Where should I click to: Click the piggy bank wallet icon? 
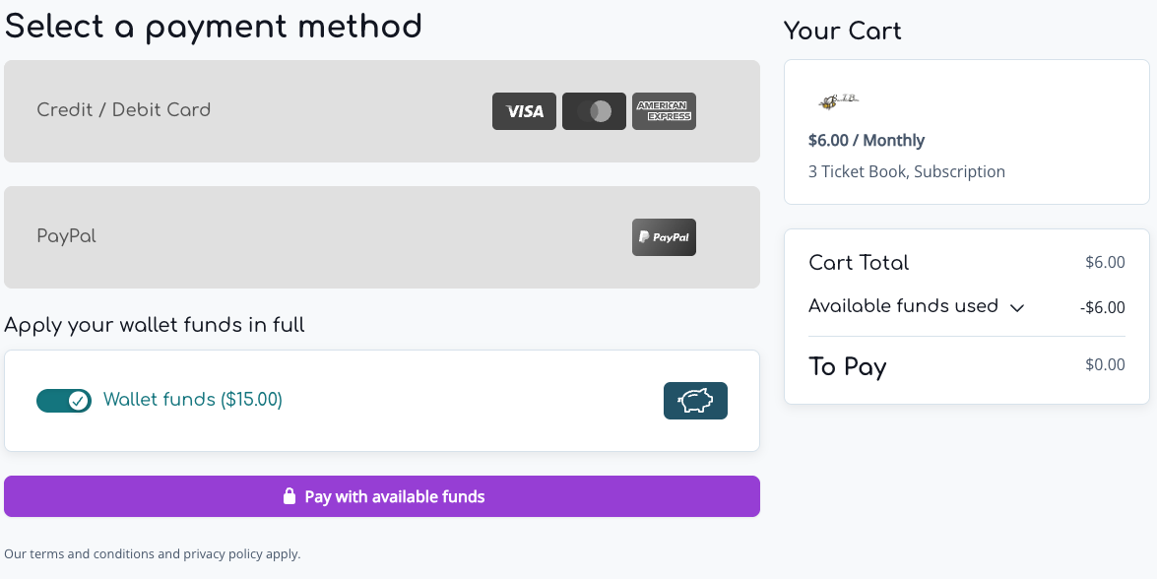pos(695,401)
